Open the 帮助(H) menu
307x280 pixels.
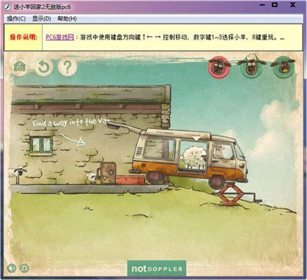(67, 19)
